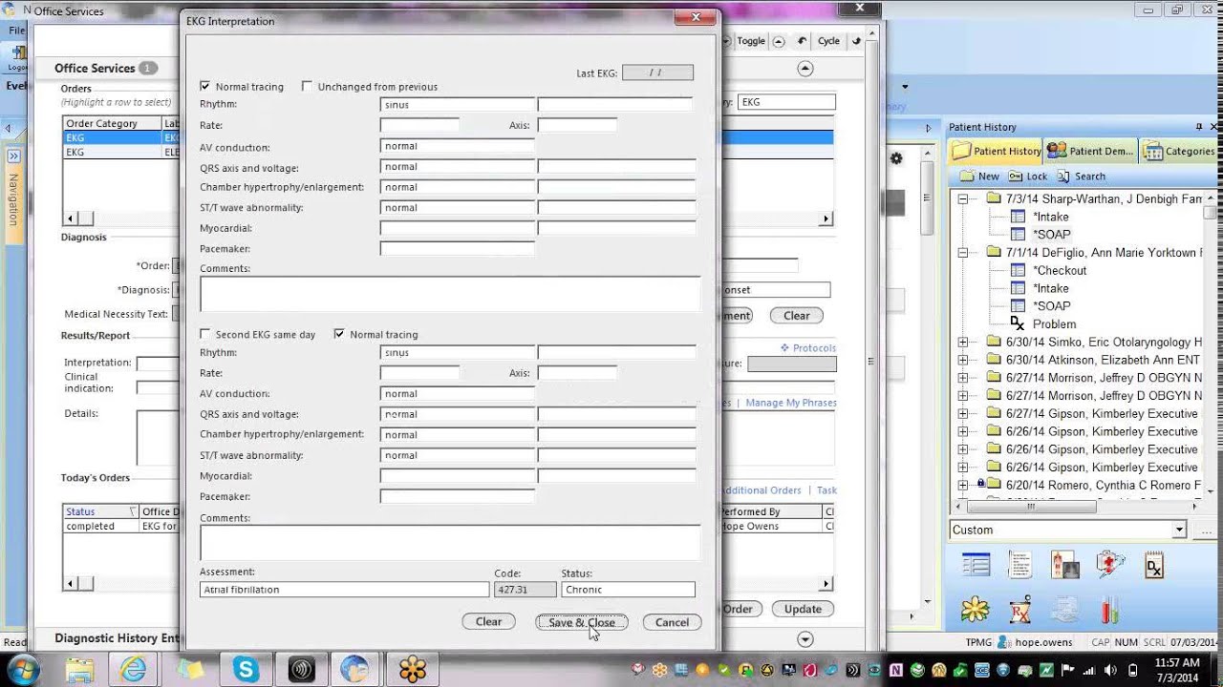This screenshot has width=1223, height=687.
Task: Open the templates list icon in Patient History
Action: coord(976,566)
